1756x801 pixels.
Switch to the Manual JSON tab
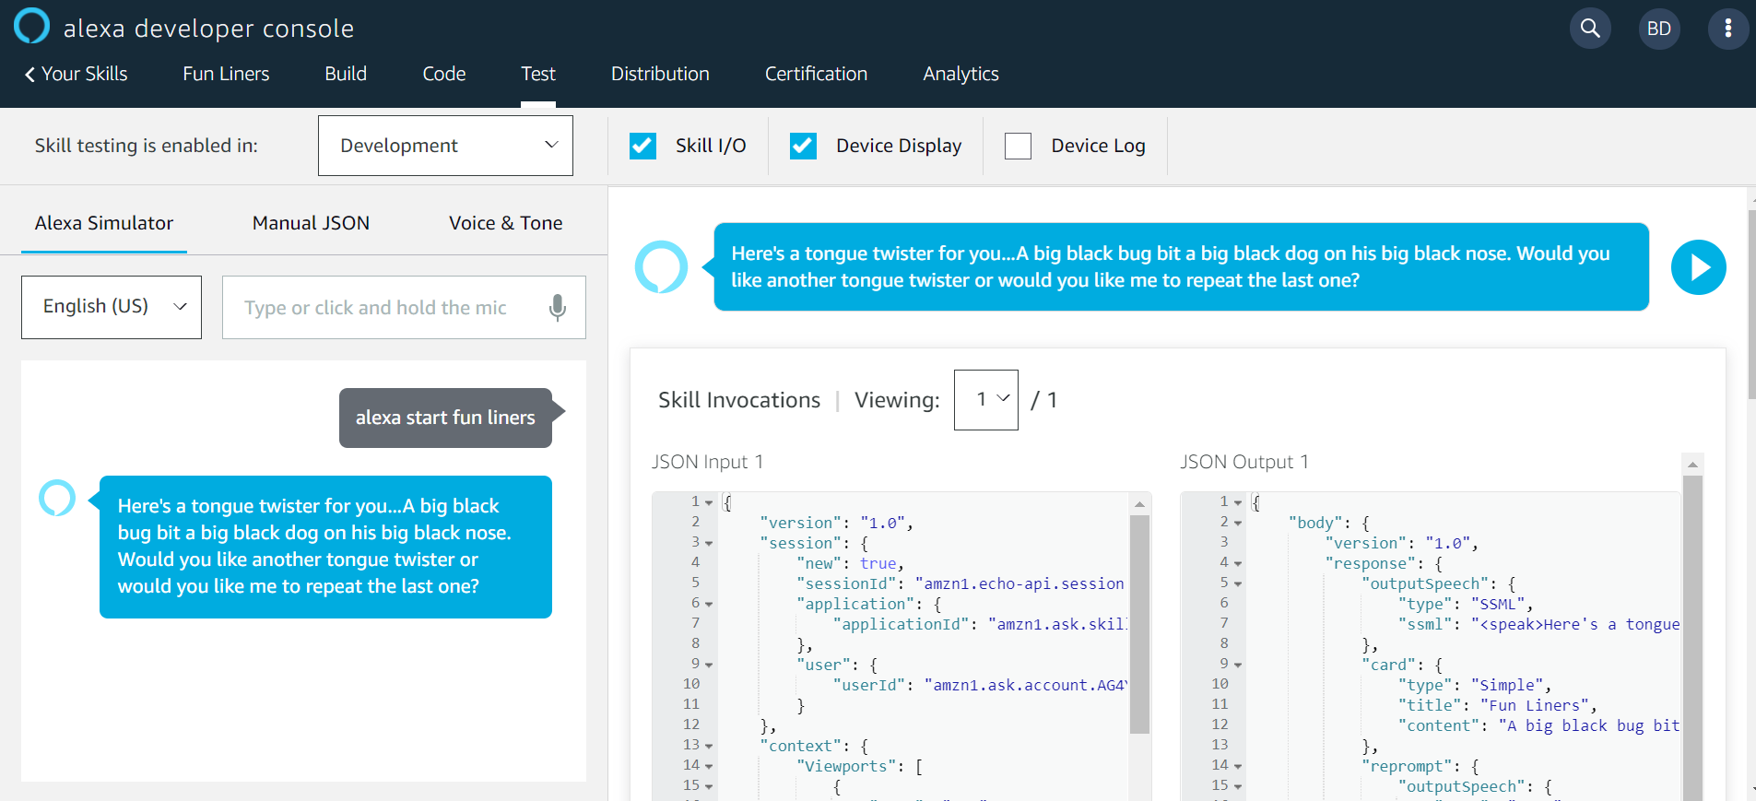pos(311,223)
